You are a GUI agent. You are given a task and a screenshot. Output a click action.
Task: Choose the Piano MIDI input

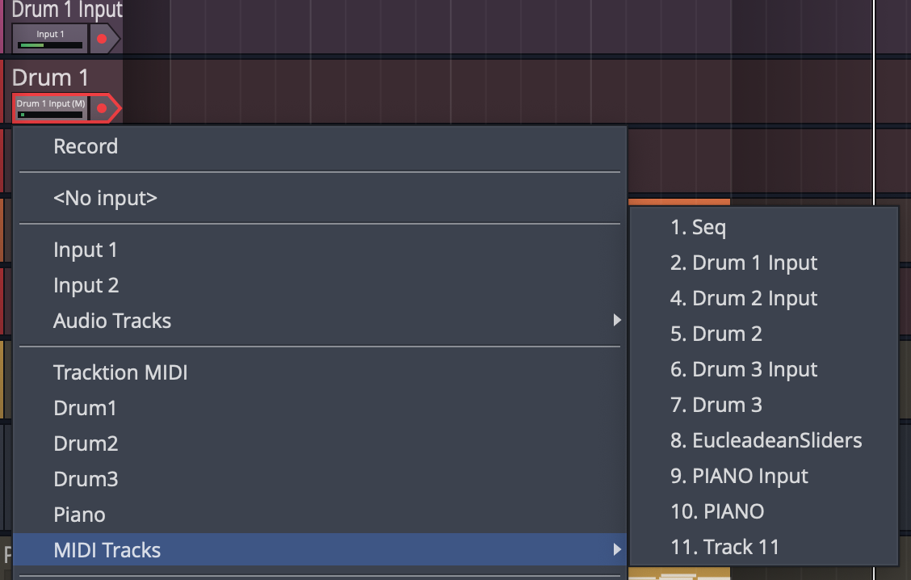[x=79, y=515]
